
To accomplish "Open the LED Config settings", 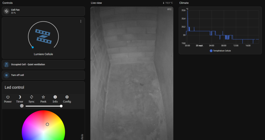I will click(x=67, y=99).
